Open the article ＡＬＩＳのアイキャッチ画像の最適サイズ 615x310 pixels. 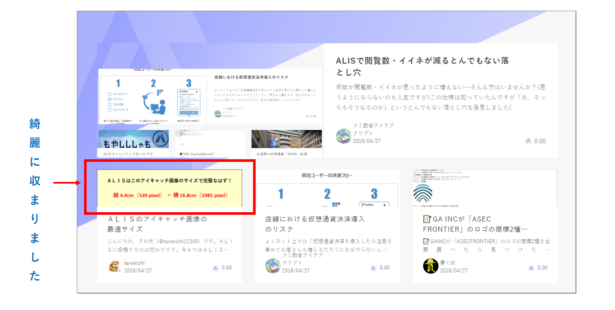[x=157, y=224]
